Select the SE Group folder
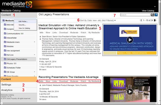Viewport: 161px width, 105px height. 19,72
